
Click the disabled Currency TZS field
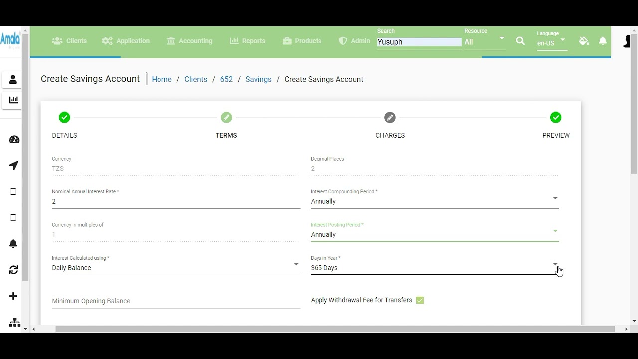click(x=175, y=168)
